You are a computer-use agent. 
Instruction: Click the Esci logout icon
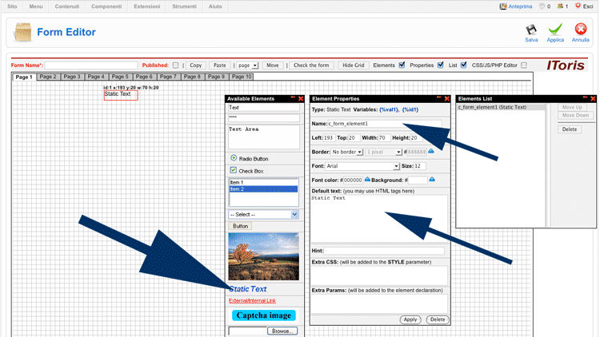578,6
